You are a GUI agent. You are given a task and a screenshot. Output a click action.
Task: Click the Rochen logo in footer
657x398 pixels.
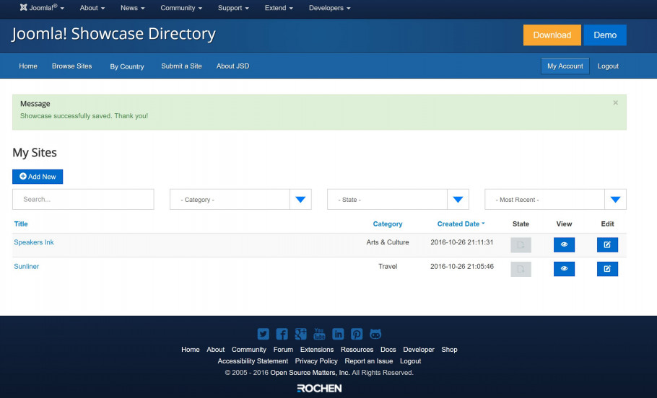pos(319,389)
